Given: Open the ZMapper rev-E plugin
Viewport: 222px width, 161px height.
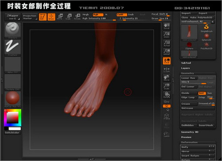Looking at the screenshot, I should (12, 17).
